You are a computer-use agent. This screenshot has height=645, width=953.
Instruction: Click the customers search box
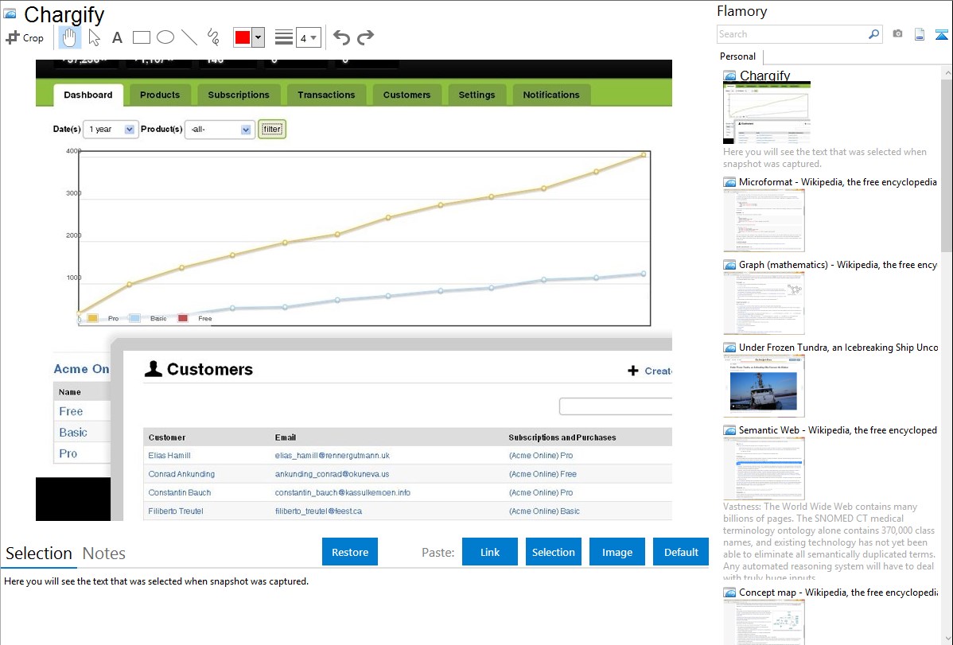(x=616, y=406)
